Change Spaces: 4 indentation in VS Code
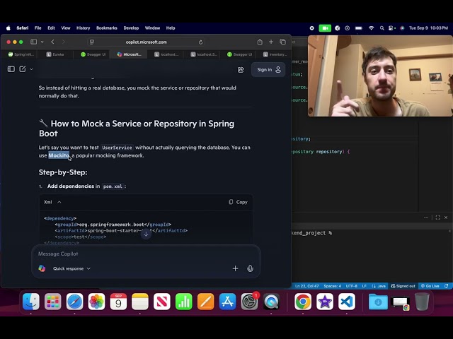Viewport: 453px width, 339px height. [332, 286]
